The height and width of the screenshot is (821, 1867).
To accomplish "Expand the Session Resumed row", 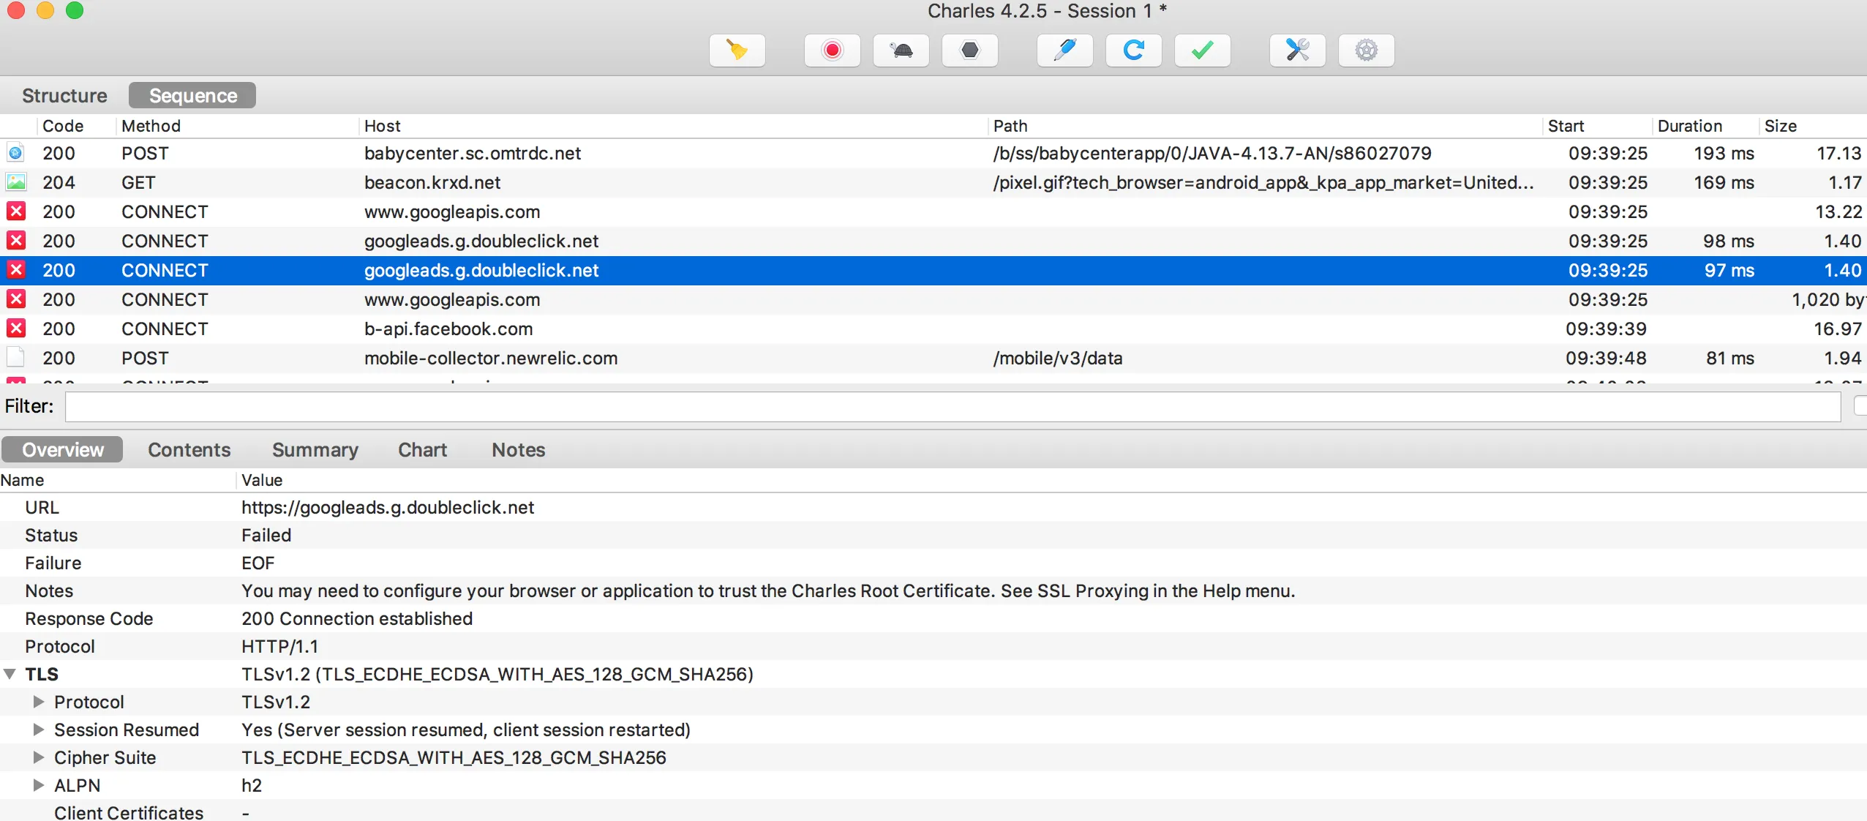I will (x=39, y=730).
